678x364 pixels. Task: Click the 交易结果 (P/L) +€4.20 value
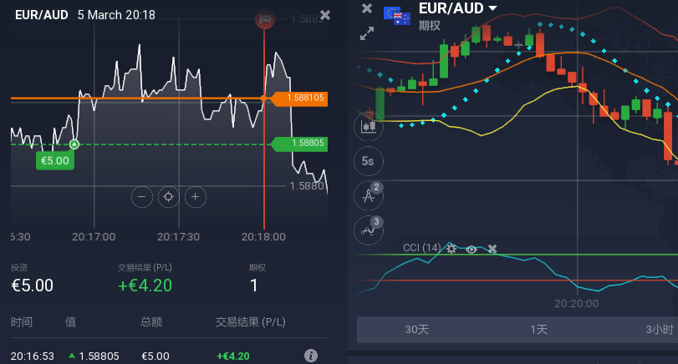tap(145, 286)
